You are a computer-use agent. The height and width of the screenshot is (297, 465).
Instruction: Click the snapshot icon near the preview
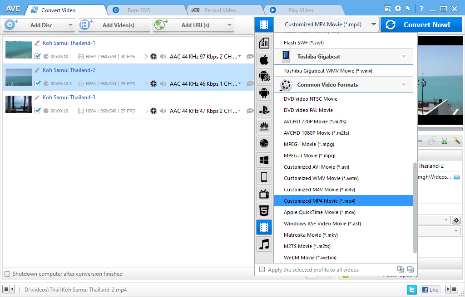tap(432, 141)
